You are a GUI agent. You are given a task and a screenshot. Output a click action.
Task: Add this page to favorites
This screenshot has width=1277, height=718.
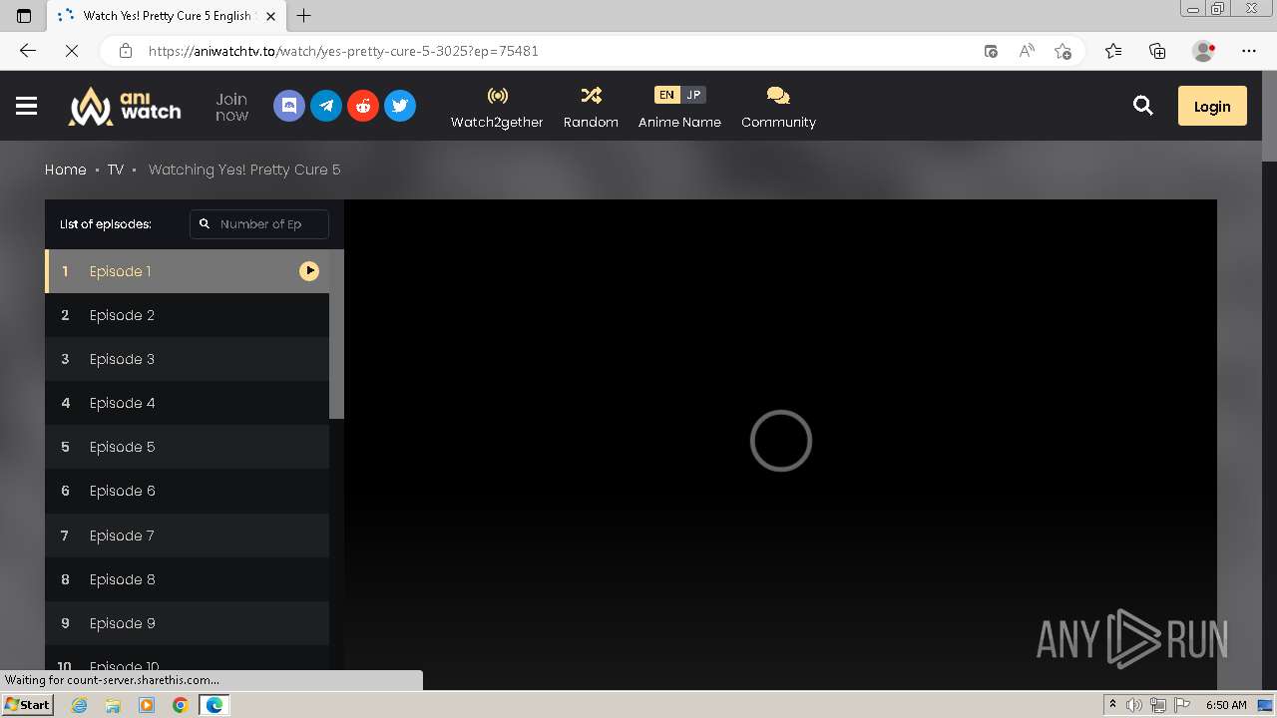[x=1063, y=51]
